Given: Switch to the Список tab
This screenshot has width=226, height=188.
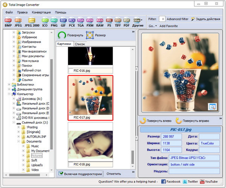Looking at the screenshot, I should (80, 44).
